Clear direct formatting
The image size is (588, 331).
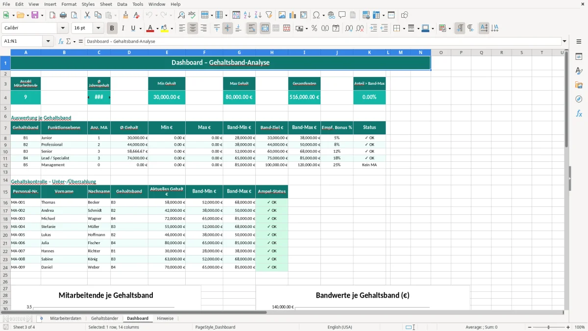pyautogui.click(x=136, y=15)
